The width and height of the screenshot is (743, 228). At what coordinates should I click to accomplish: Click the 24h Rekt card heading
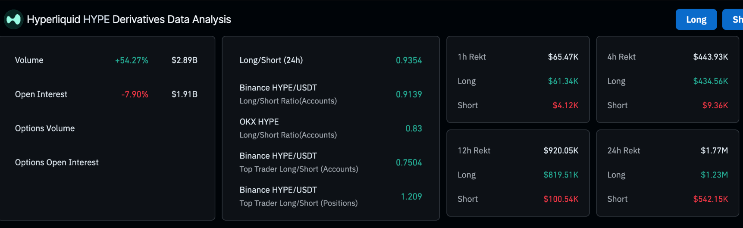pos(624,150)
